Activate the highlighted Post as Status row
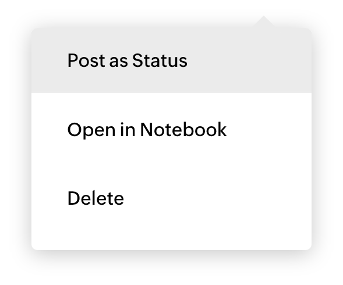 pyautogui.click(x=171, y=60)
